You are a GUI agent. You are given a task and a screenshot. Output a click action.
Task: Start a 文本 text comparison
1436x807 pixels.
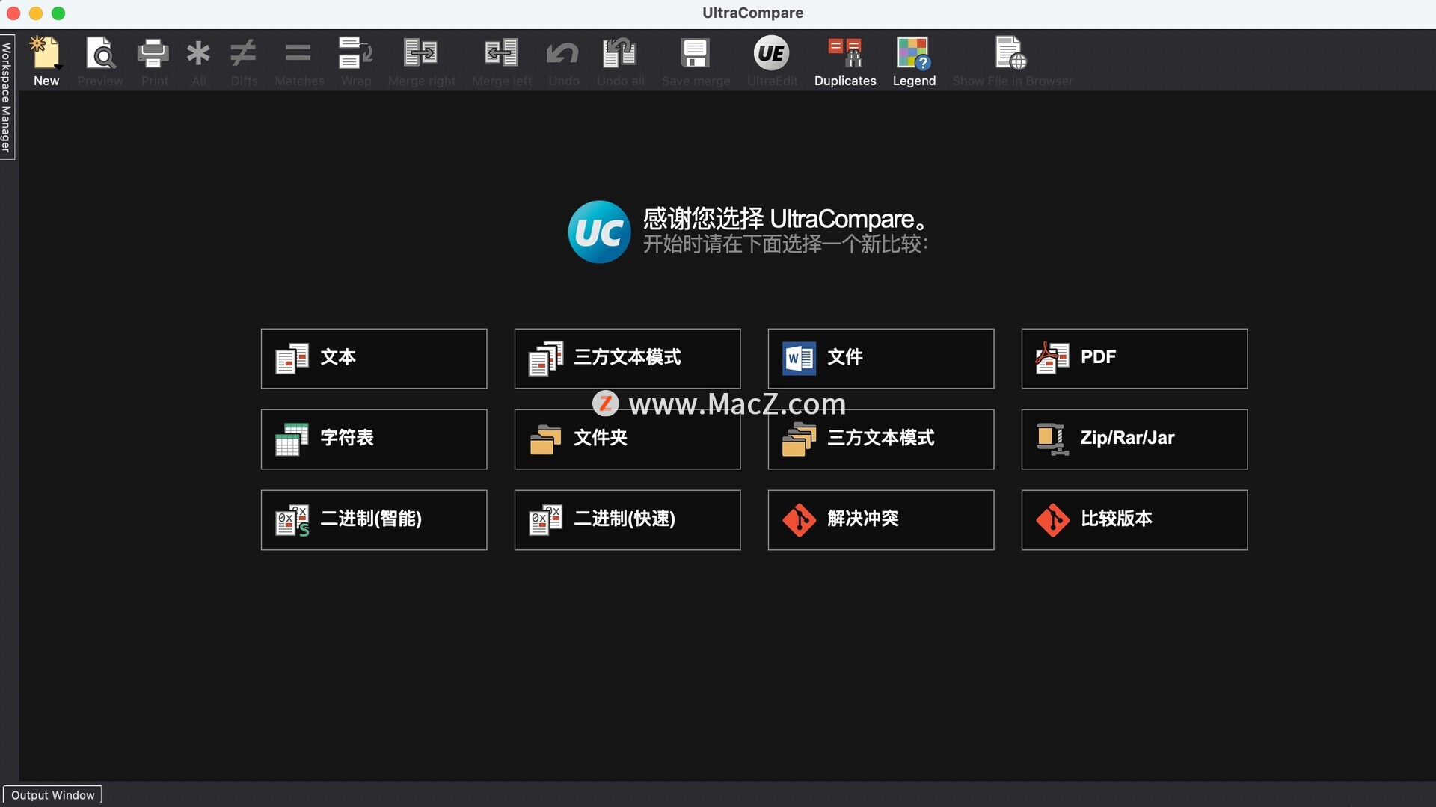click(x=374, y=359)
